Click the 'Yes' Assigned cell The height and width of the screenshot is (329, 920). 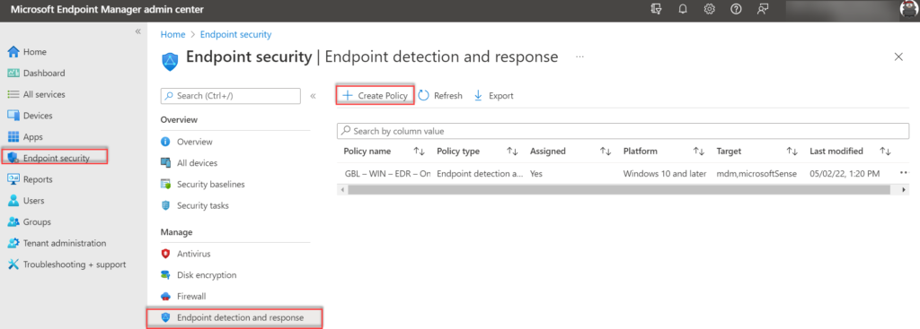536,173
